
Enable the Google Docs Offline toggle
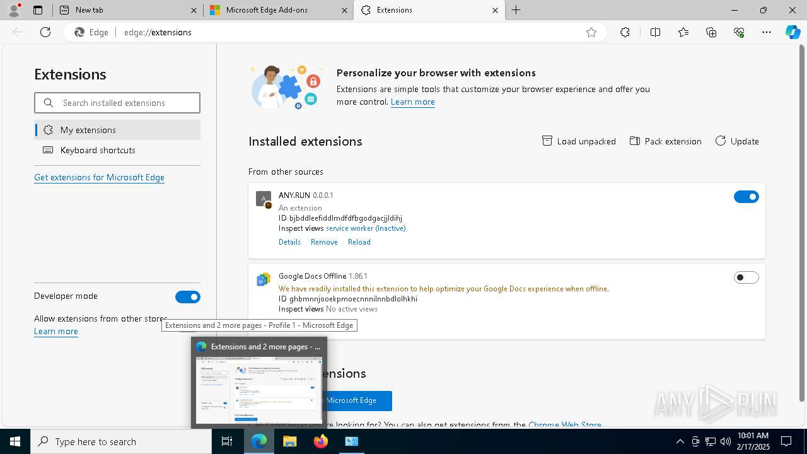746,277
